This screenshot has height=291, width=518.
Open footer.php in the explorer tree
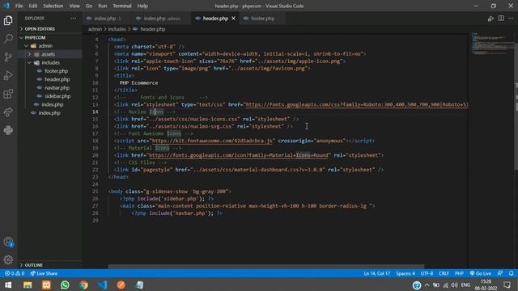(56, 71)
